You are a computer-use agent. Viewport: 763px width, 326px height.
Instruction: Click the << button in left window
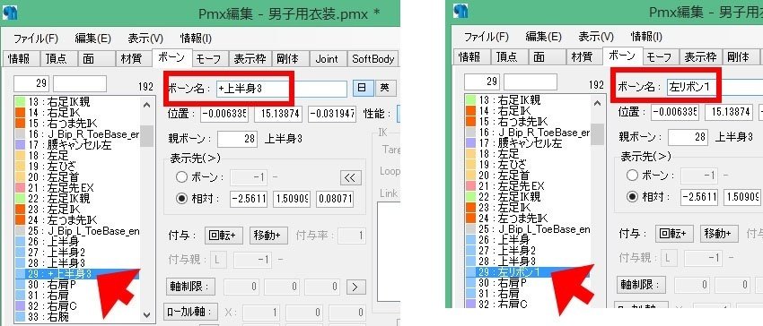click(x=350, y=177)
